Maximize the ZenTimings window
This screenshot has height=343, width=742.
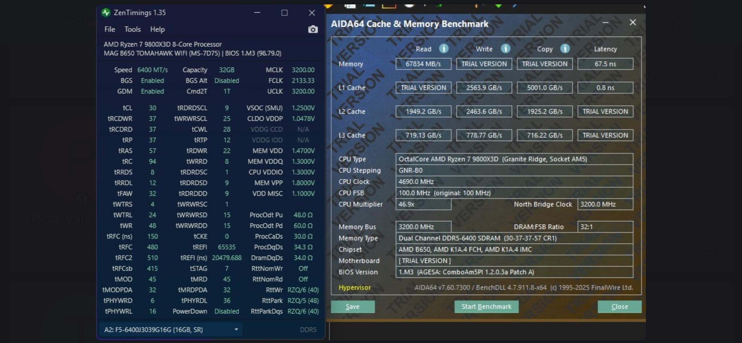pos(284,13)
